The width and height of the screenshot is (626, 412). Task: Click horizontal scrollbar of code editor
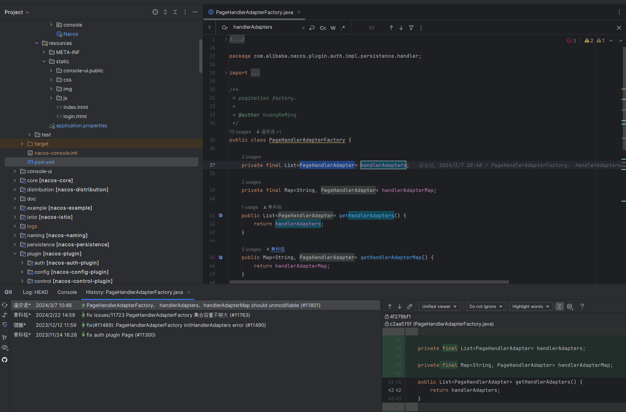click(x=369, y=282)
